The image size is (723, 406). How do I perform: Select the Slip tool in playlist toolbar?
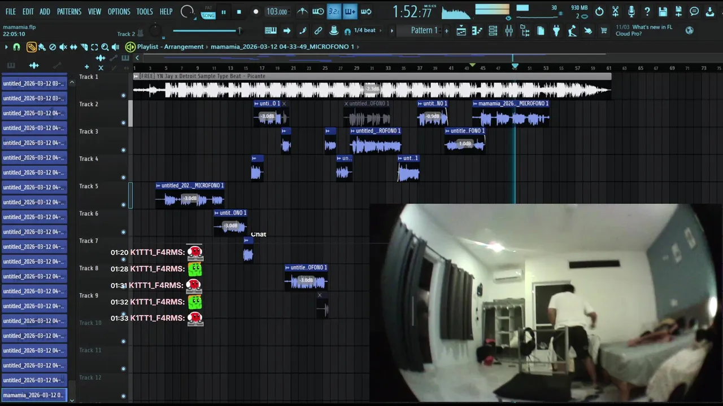tap(73, 47)
